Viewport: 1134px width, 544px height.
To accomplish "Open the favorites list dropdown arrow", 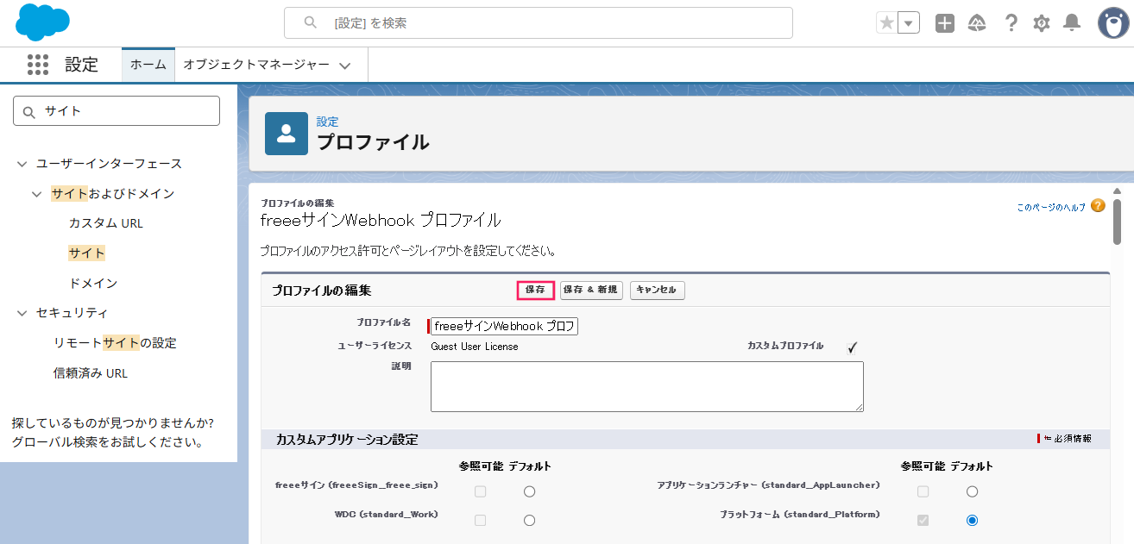I will (909, 23).
